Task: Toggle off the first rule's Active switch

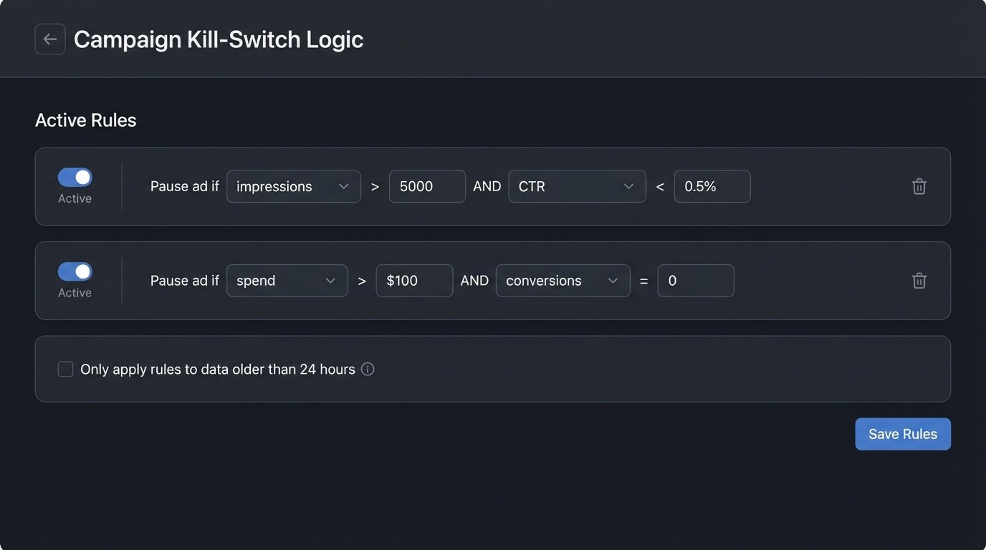Action: (x=75, y=177)
